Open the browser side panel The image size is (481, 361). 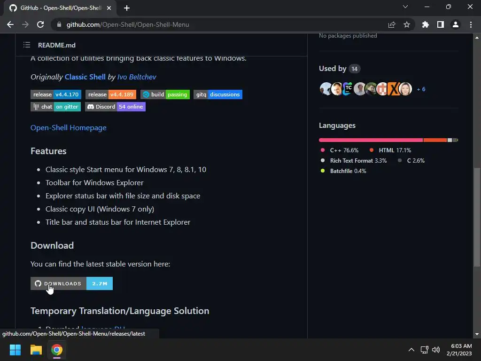tap(441, 24)
